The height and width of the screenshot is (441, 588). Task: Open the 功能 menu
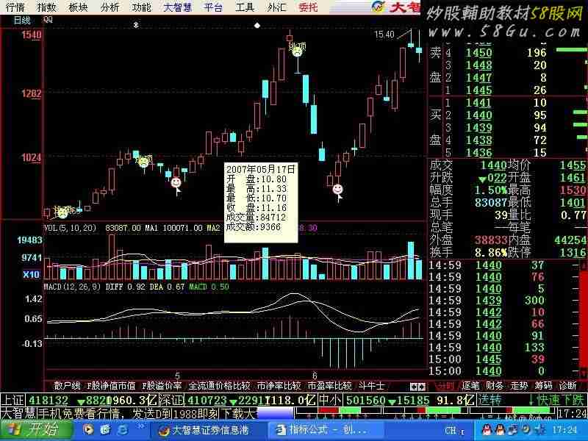(x=141, y=7)
